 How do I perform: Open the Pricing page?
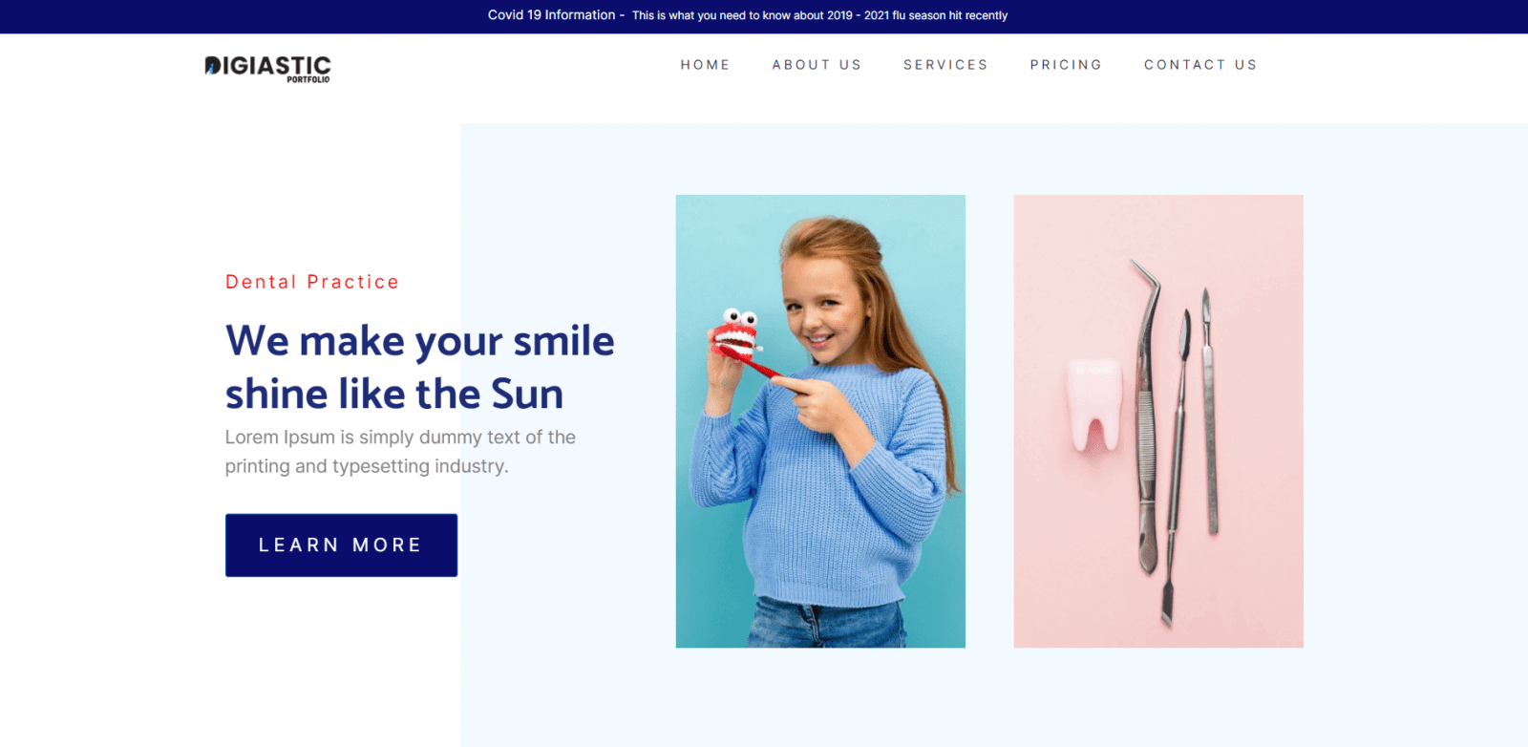(x=1066, y=65)
